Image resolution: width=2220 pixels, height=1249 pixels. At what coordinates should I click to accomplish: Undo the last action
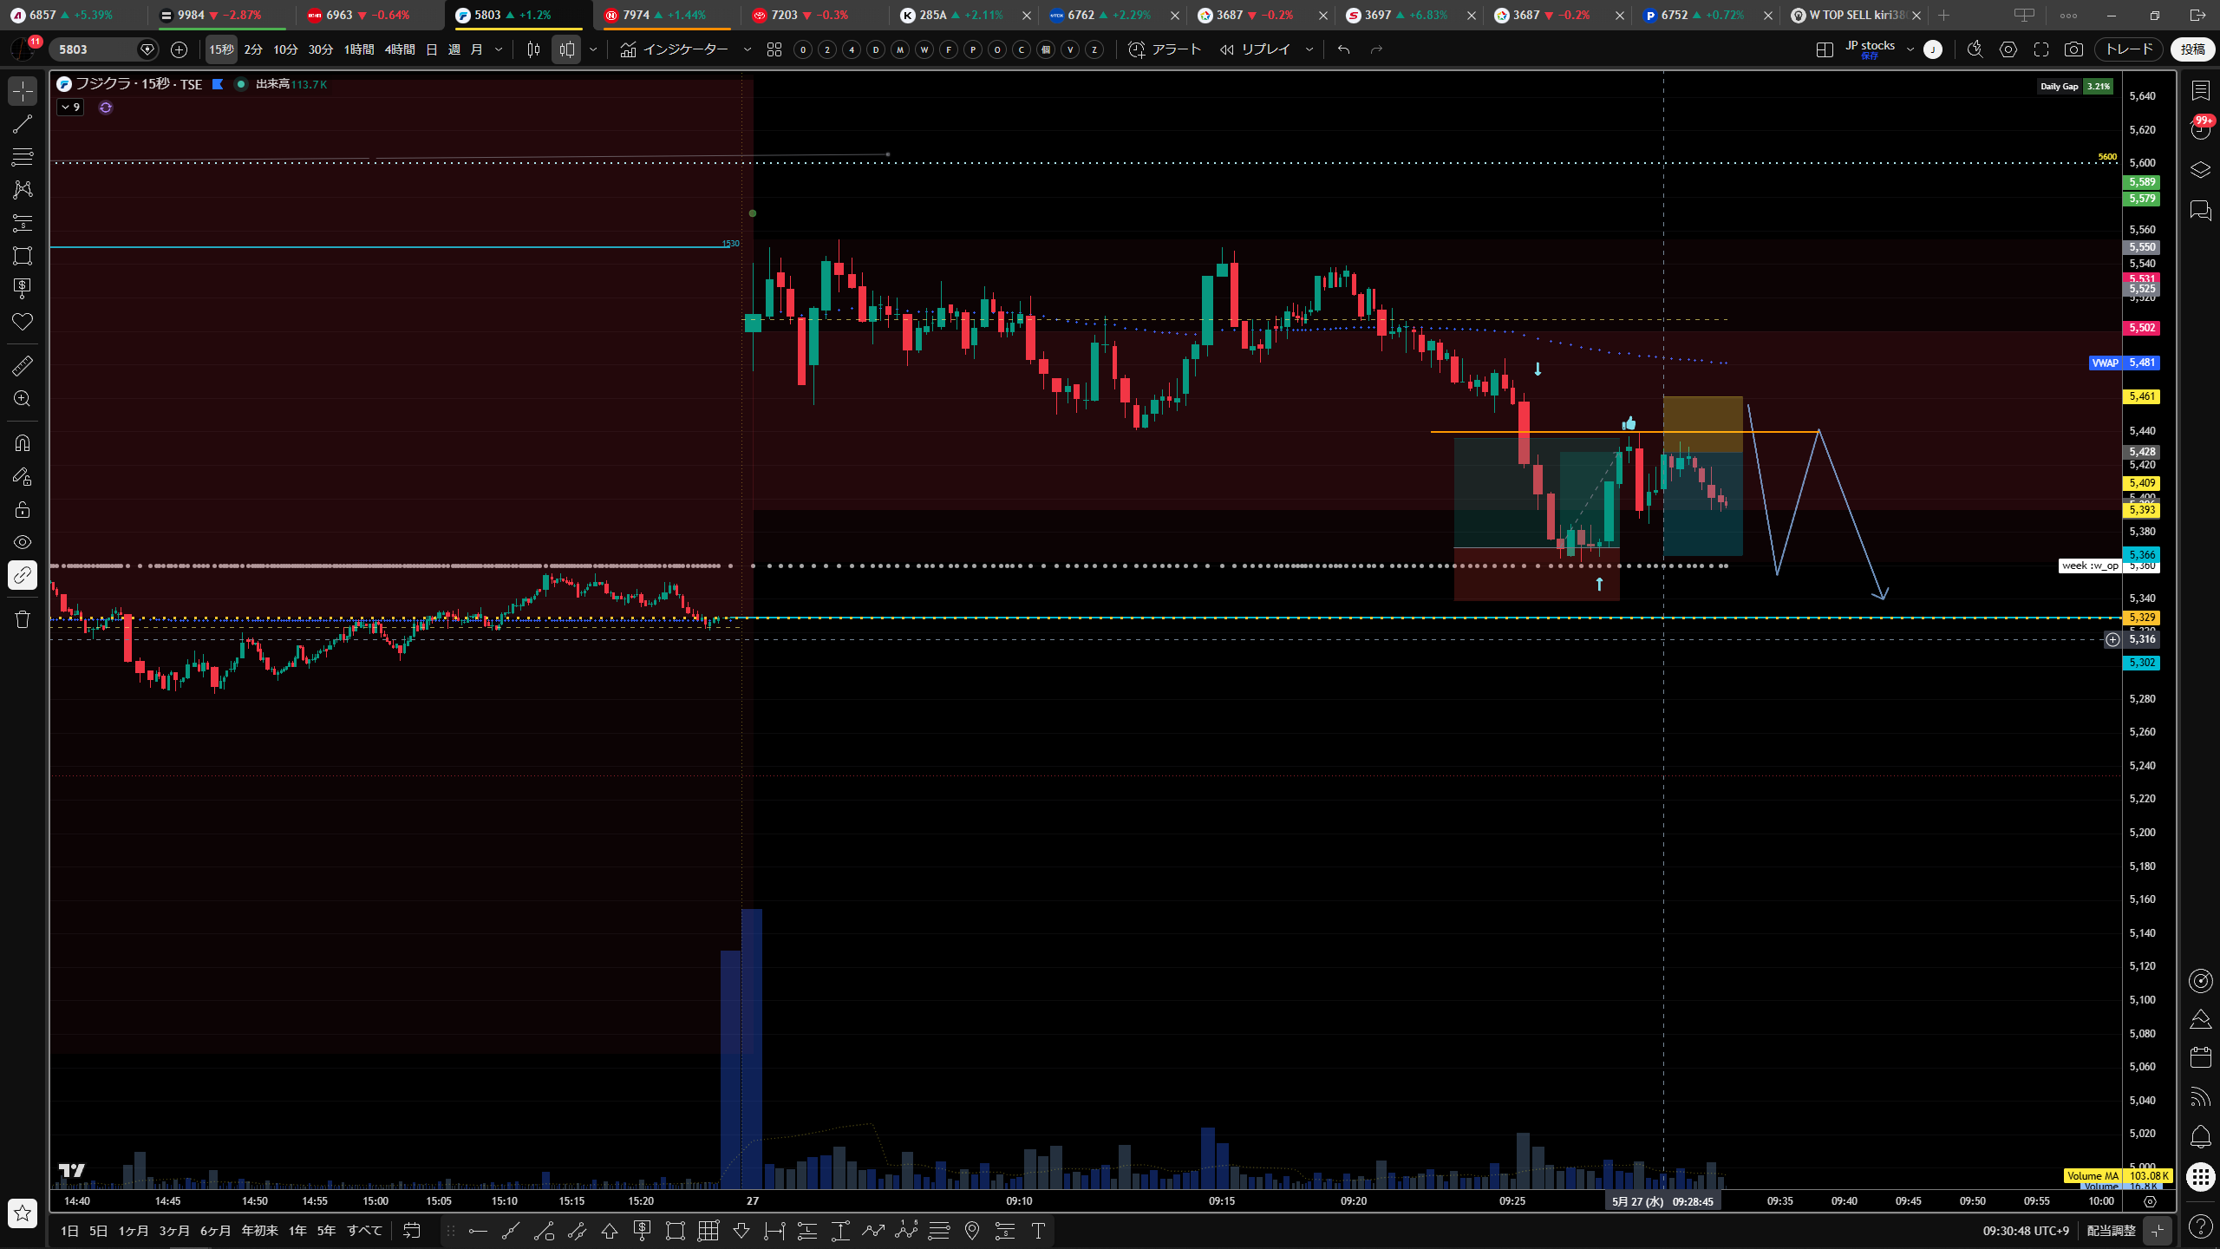pos(1344,49)
